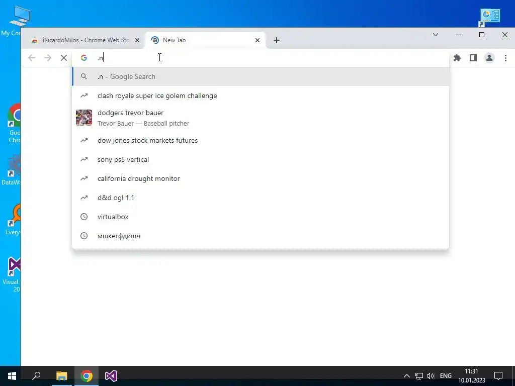Viewport: 515px width, 386px height.
Task: Click the Trevor Bauer thumbnail image
Action: click(84, 118)
